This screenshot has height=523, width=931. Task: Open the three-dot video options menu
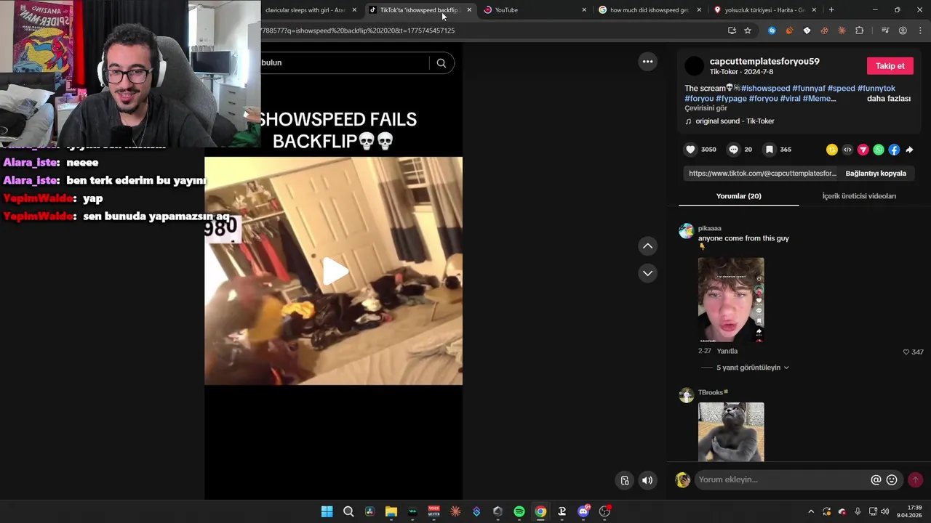pos(647,62)
